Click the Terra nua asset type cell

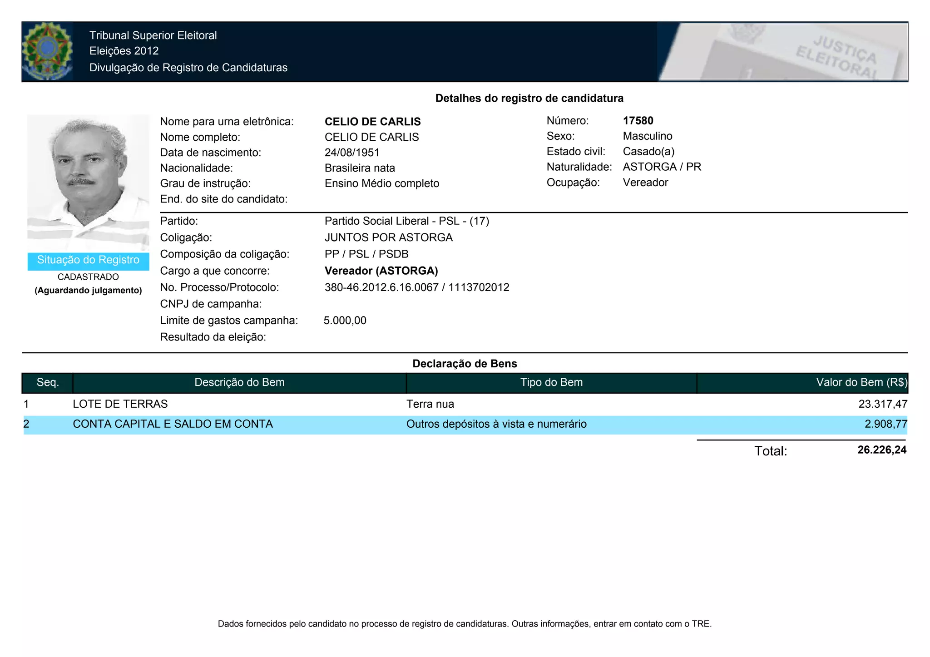[430, 404]
